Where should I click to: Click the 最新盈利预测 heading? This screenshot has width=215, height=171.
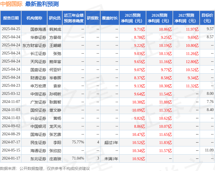pyautogui.click(x=42, y=4)
